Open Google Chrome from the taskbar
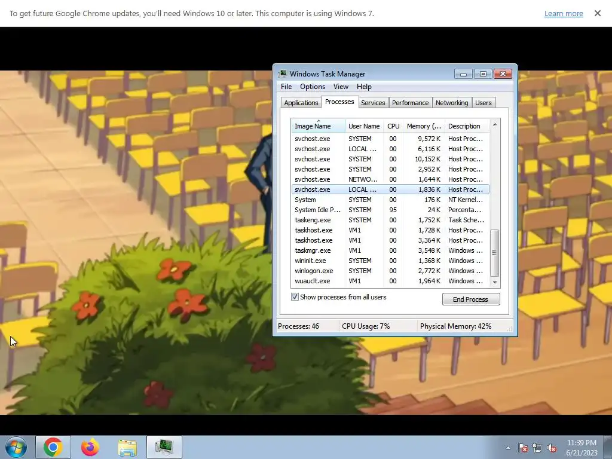Viewport: 612px width, 459px height. (53, 447)
